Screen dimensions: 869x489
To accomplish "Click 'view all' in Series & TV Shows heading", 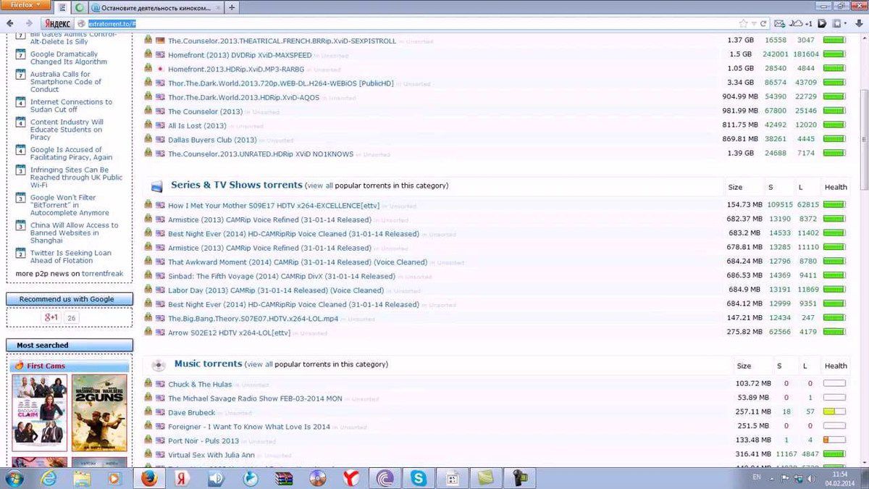I will (x=319, y=185).
